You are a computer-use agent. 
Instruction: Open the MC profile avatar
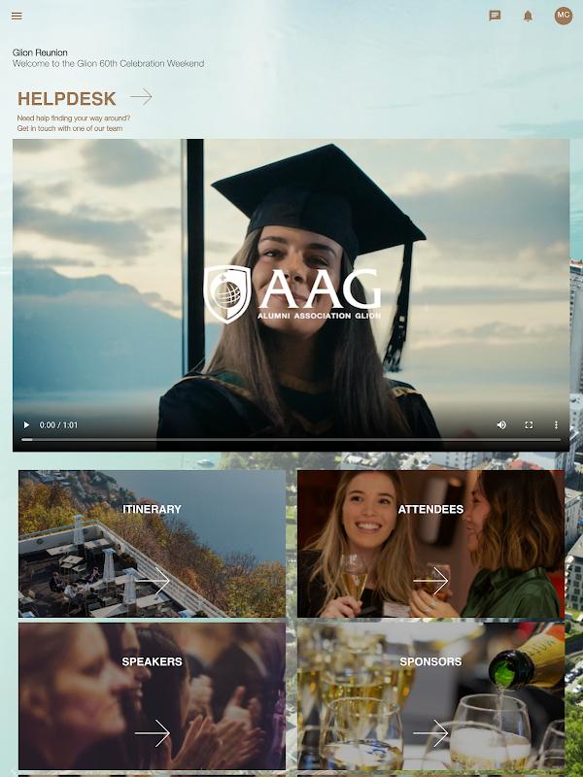564,16
